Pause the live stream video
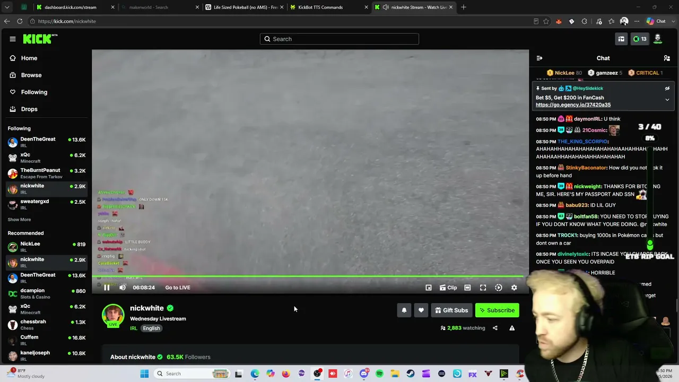The image size is (679, 382). coord(107,288)
